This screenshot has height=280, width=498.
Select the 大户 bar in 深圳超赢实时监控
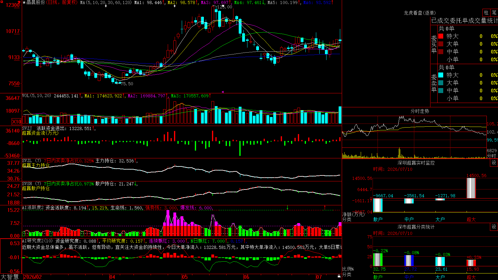click(x=440, y=199)
